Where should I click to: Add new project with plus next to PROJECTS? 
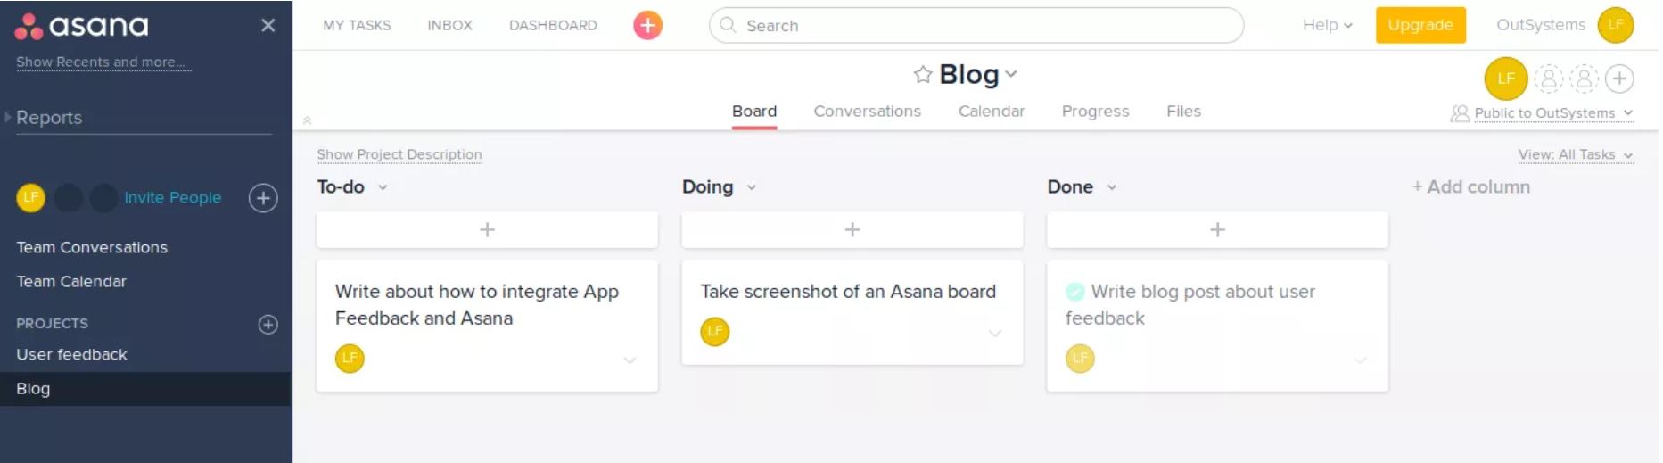point(268,324)
